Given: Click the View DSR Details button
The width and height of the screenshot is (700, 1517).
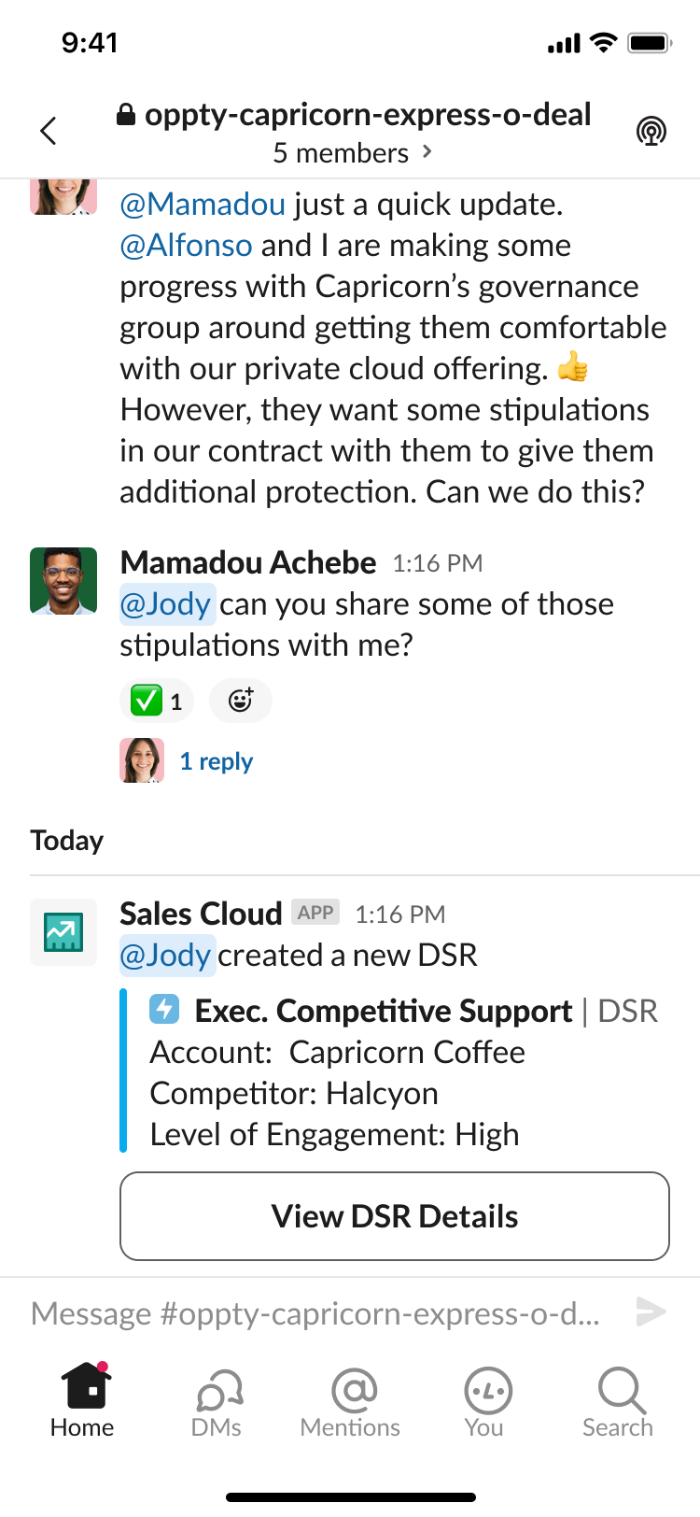Looking at the screenshot, I should [x=395, y=1216].
